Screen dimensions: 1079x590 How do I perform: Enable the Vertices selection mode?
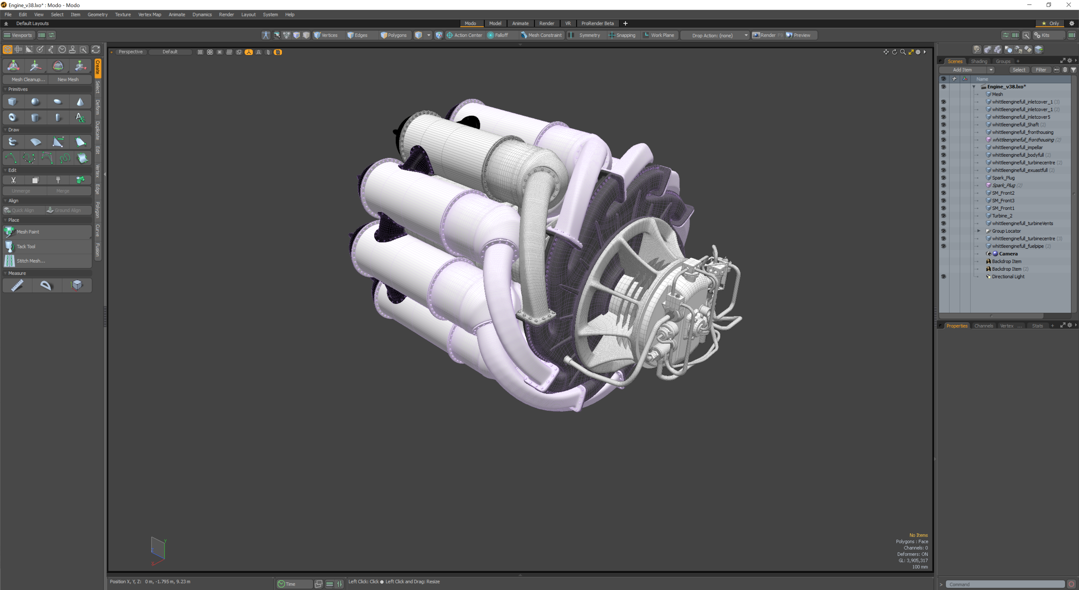[x=327, y=35]
